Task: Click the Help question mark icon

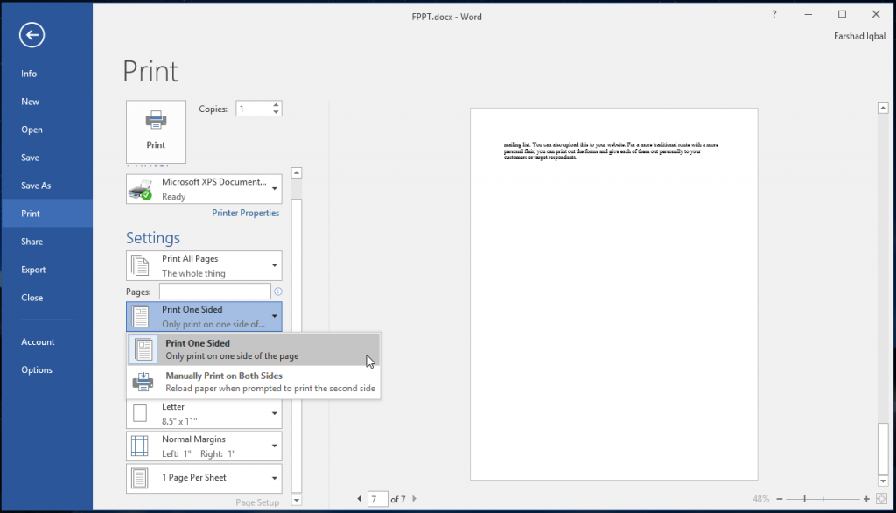Action: (x=773, y=15)
